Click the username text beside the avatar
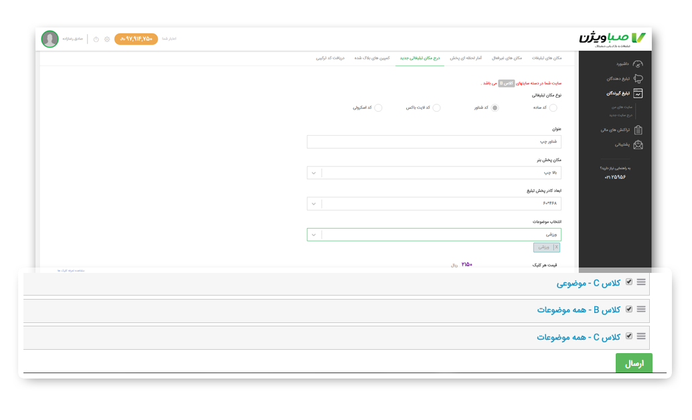 72,39
